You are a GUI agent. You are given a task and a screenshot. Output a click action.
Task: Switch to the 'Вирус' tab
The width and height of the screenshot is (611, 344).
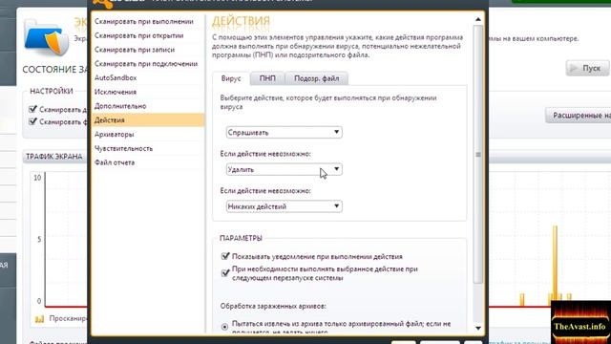pos(231,78)
